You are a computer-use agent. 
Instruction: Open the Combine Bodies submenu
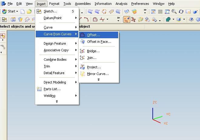point(57,60)
